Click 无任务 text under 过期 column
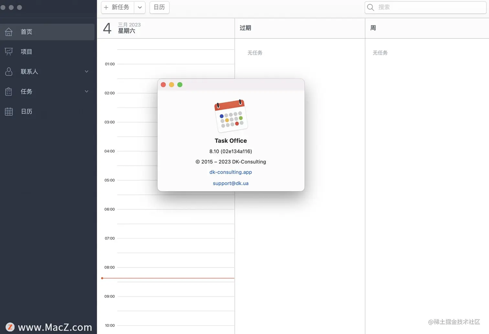This screenshot has width=489, height=334. tap(255, 53)
